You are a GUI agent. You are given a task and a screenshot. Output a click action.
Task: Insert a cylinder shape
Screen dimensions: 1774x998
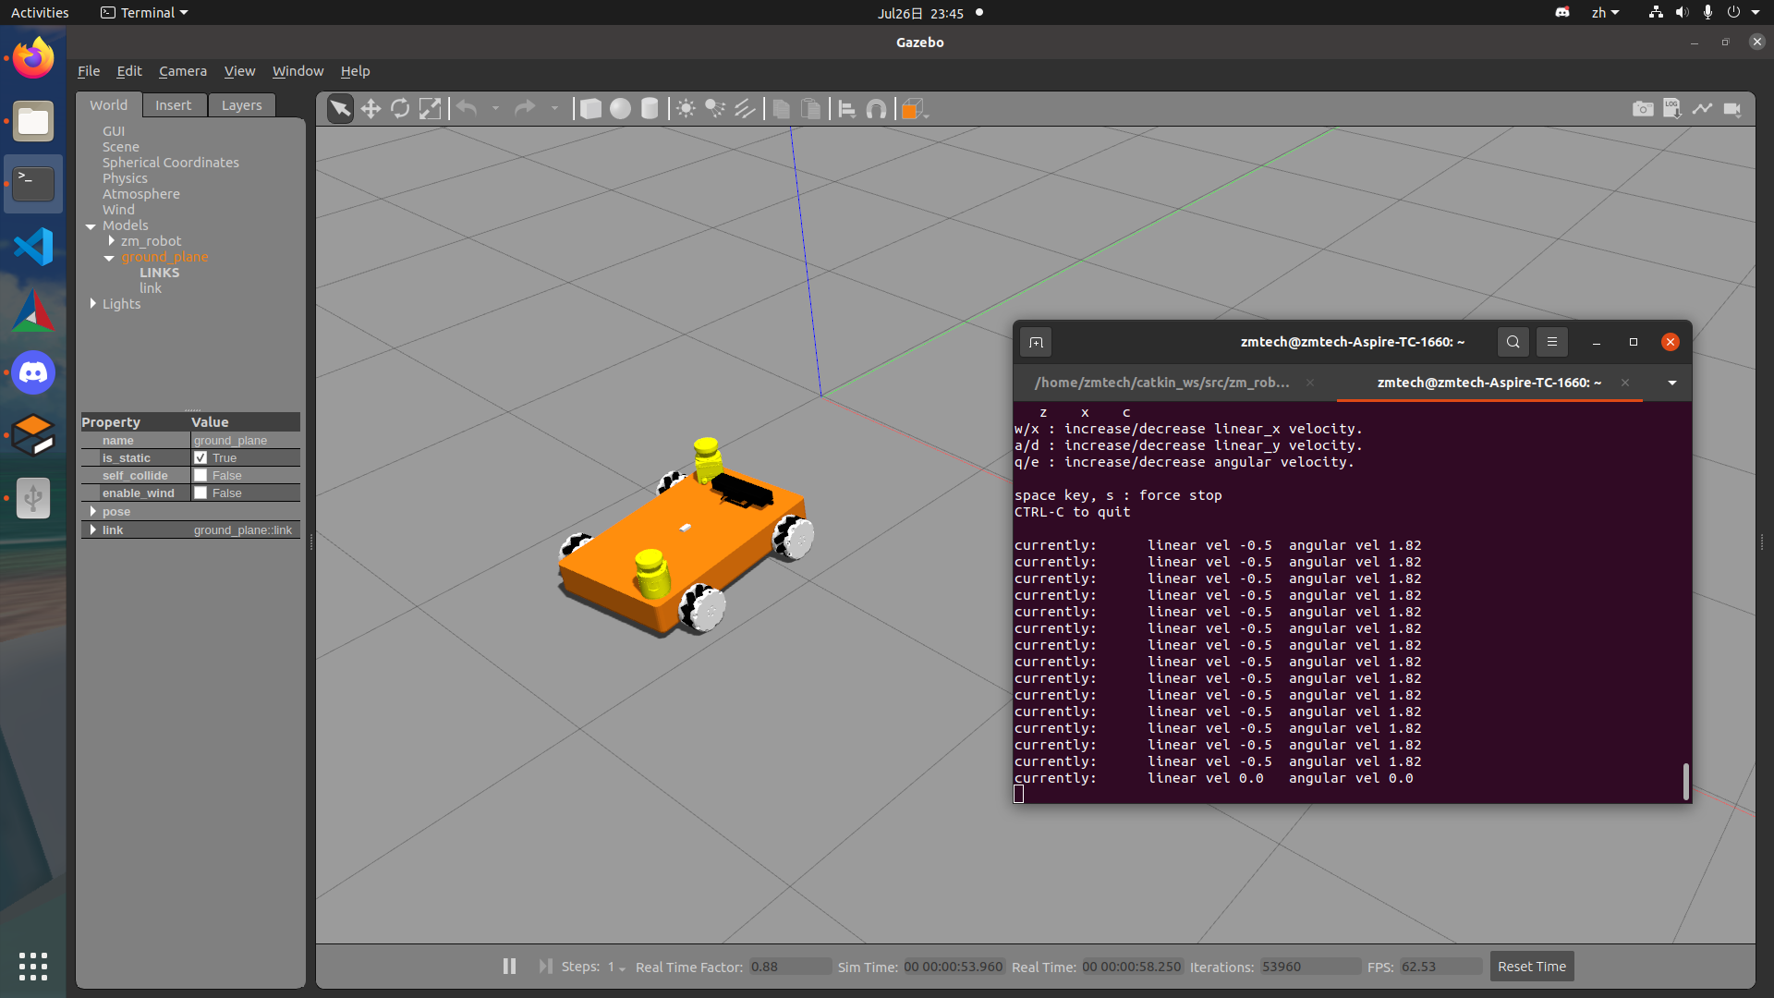(x=650, y=109)
